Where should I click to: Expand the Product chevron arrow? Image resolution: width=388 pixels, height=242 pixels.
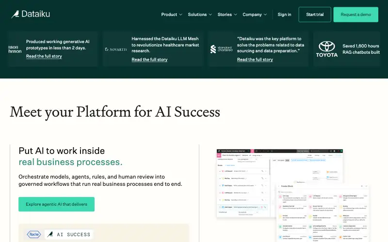(180, 15)
